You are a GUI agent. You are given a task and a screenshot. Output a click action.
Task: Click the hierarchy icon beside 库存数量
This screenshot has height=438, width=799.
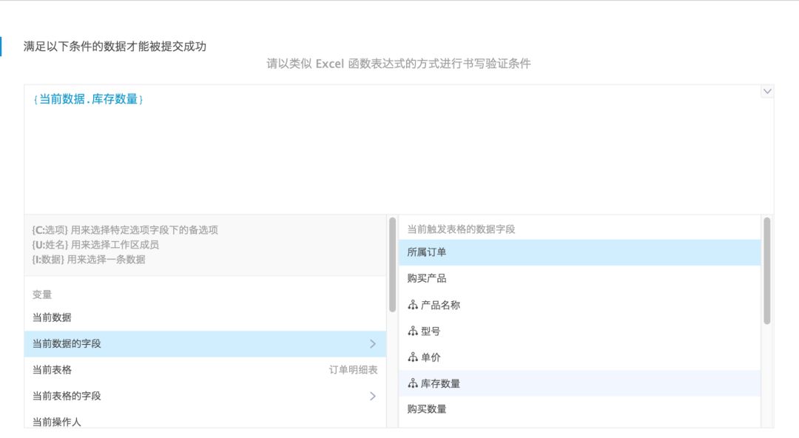[x=413, y=383]
